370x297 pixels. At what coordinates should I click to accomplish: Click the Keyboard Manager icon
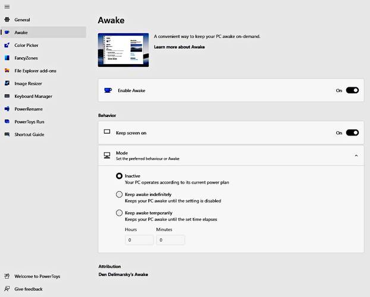click(7, 96)
